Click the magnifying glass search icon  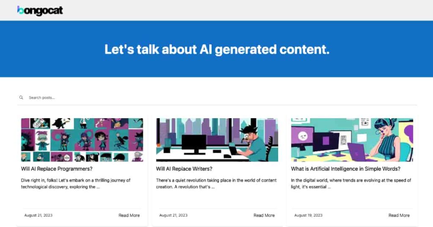[x=21, y=97]
